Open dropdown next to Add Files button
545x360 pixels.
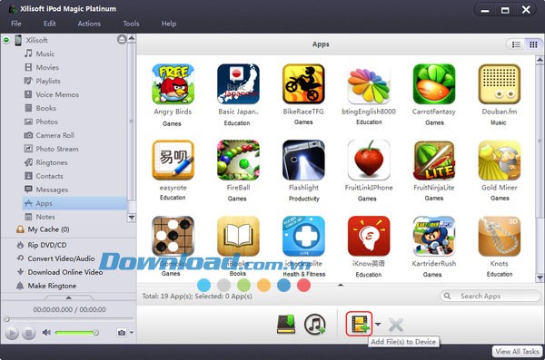(x=378, y=324)
